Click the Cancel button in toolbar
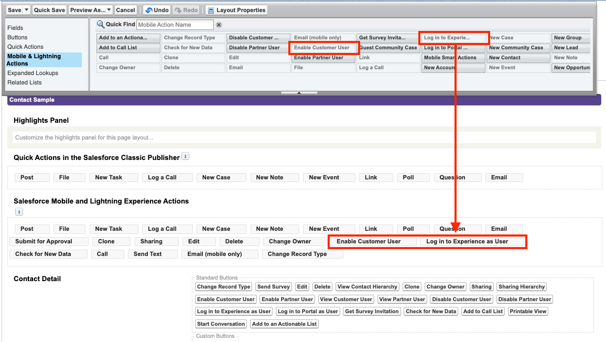 tap(126, 10)
